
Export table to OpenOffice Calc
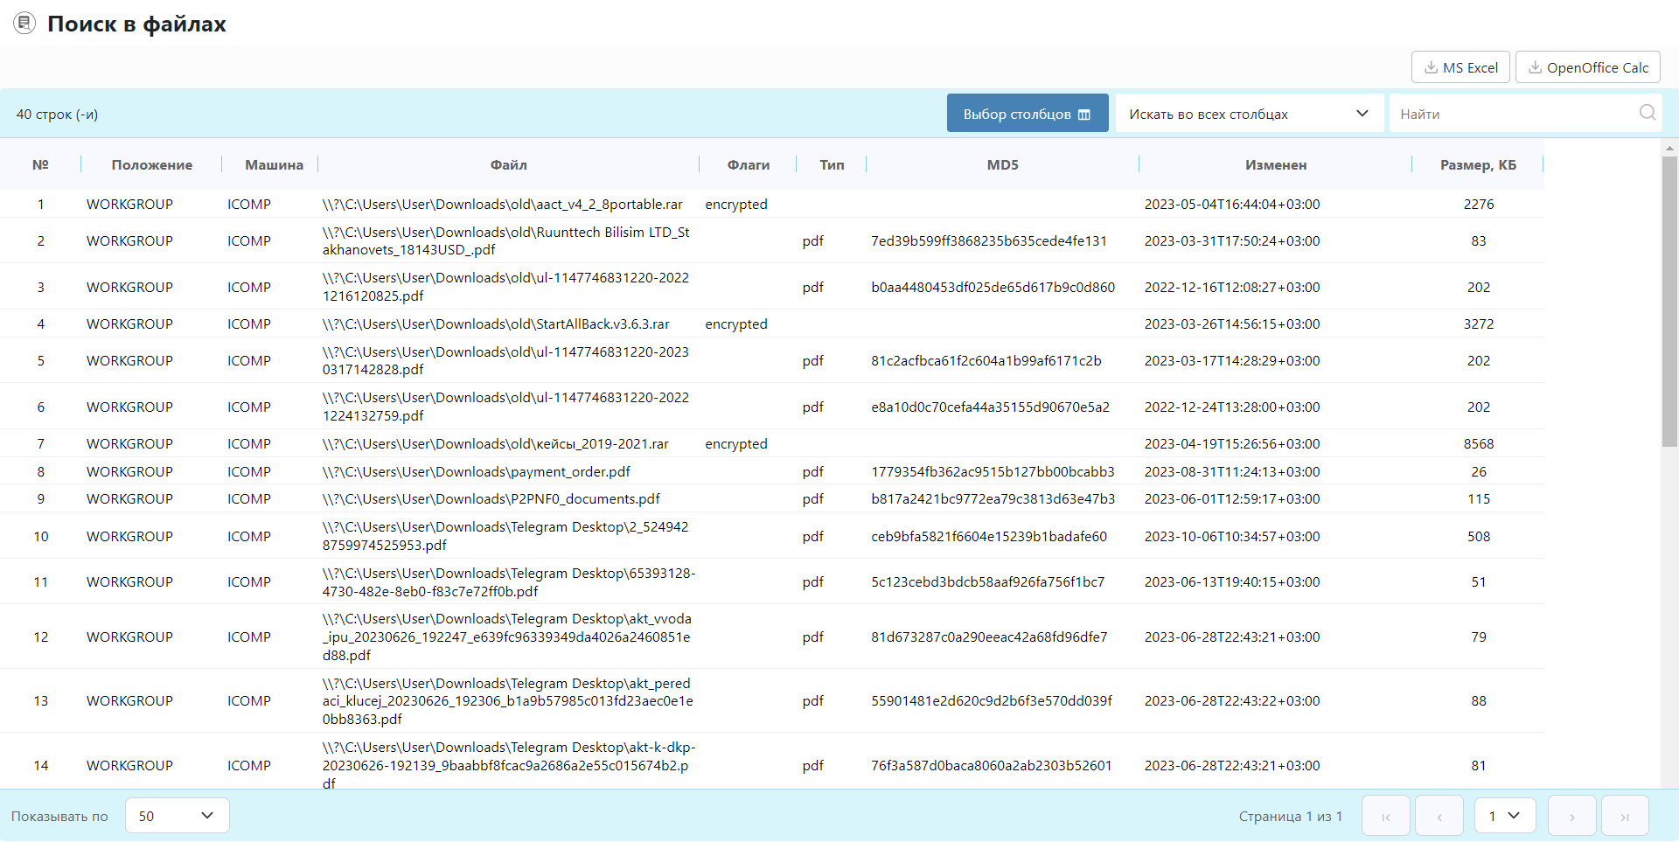coord(1587,67)
